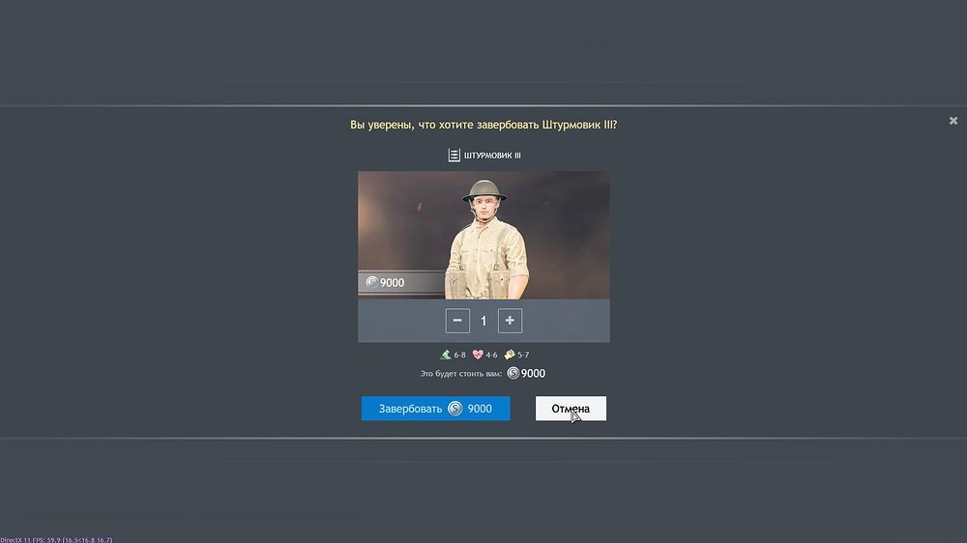Increase recruit quantity with the plus button

(x=510, y=321)
